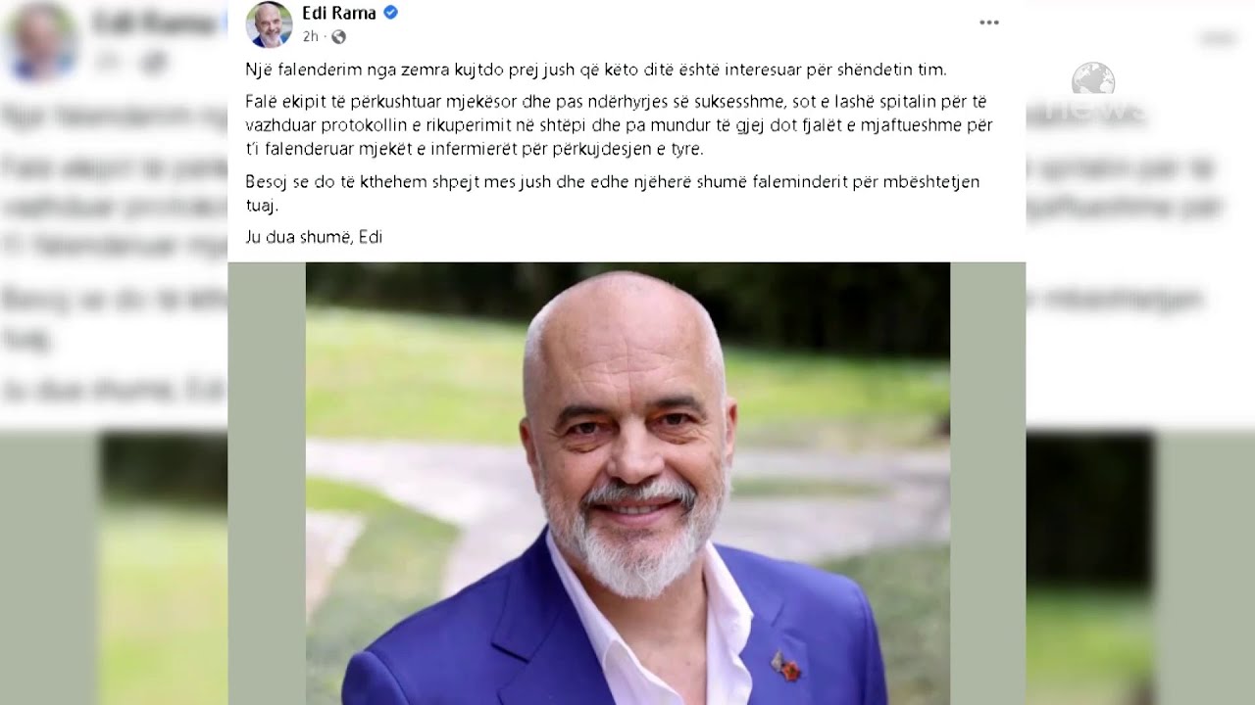The image size is (1255, 705).
Task: Click the 2h post timestamp
Action: 310,37
